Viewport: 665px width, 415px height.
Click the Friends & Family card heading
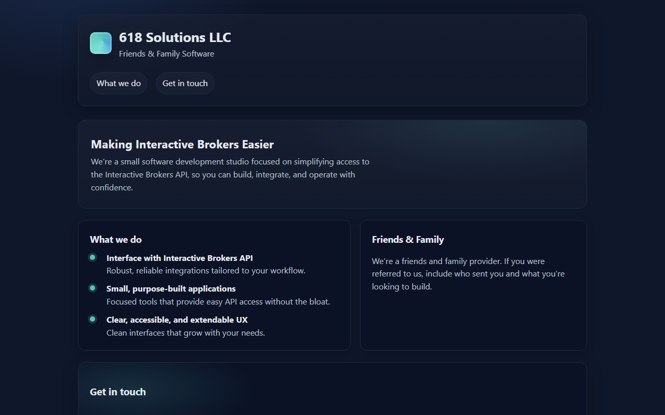[x=408, y=240]
